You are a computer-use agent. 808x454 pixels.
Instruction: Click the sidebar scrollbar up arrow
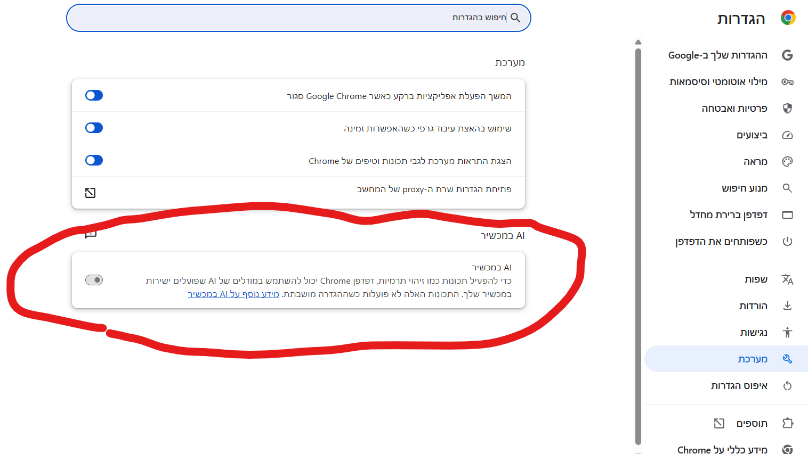(638, 42)
